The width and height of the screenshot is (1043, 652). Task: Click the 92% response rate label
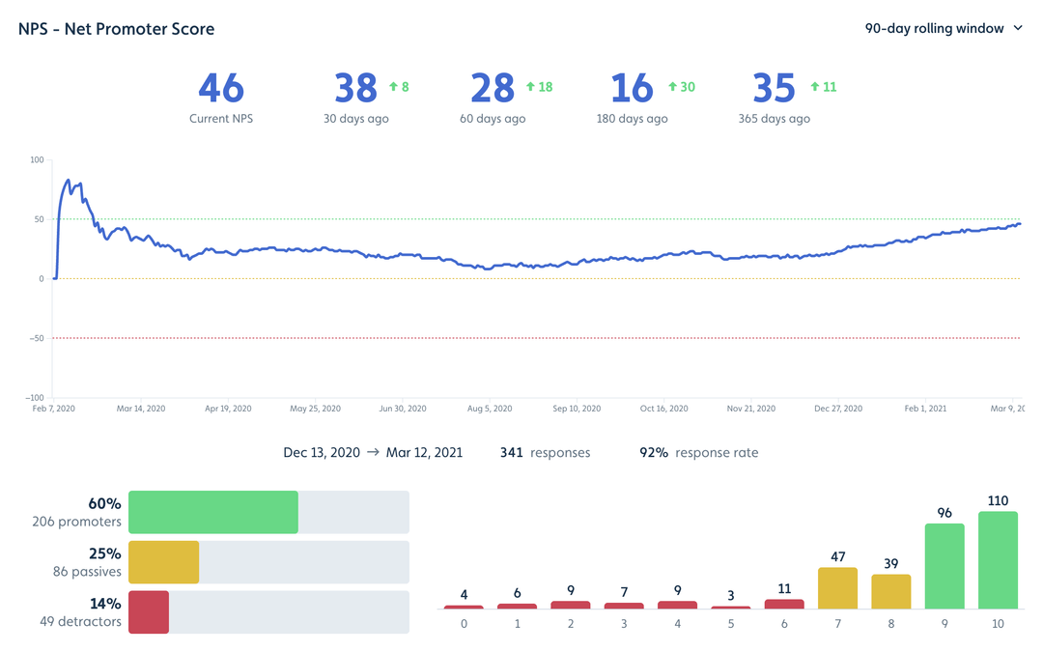point(699,452)
